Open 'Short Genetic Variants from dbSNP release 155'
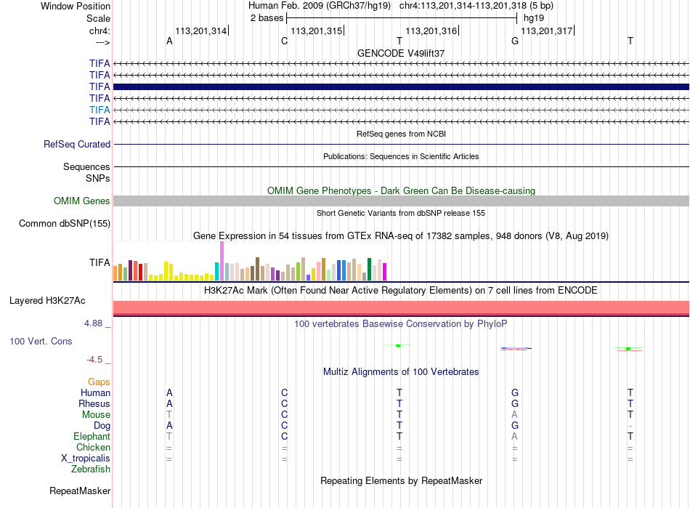 pyautogui.click(x=401, y=213)
